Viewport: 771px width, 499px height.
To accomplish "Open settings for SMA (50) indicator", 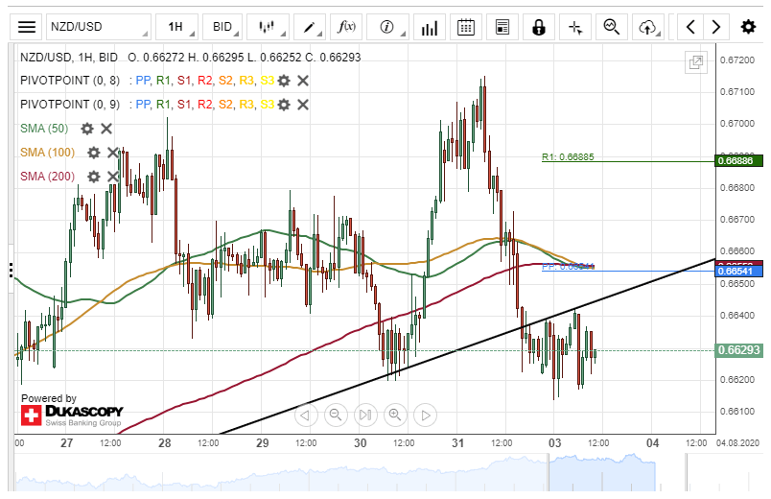I will (87, 129).
